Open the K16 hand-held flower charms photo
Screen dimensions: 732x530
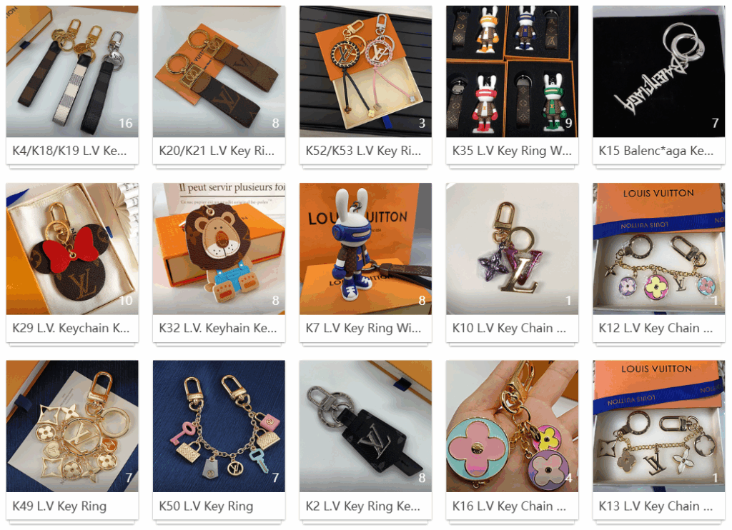click(x=512, y=426)
